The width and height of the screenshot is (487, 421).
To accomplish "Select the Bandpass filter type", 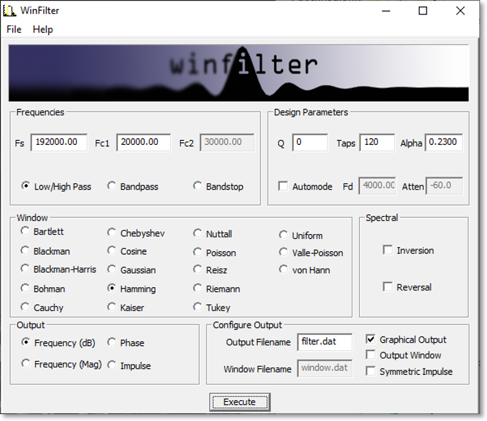I will coord(112,186).
